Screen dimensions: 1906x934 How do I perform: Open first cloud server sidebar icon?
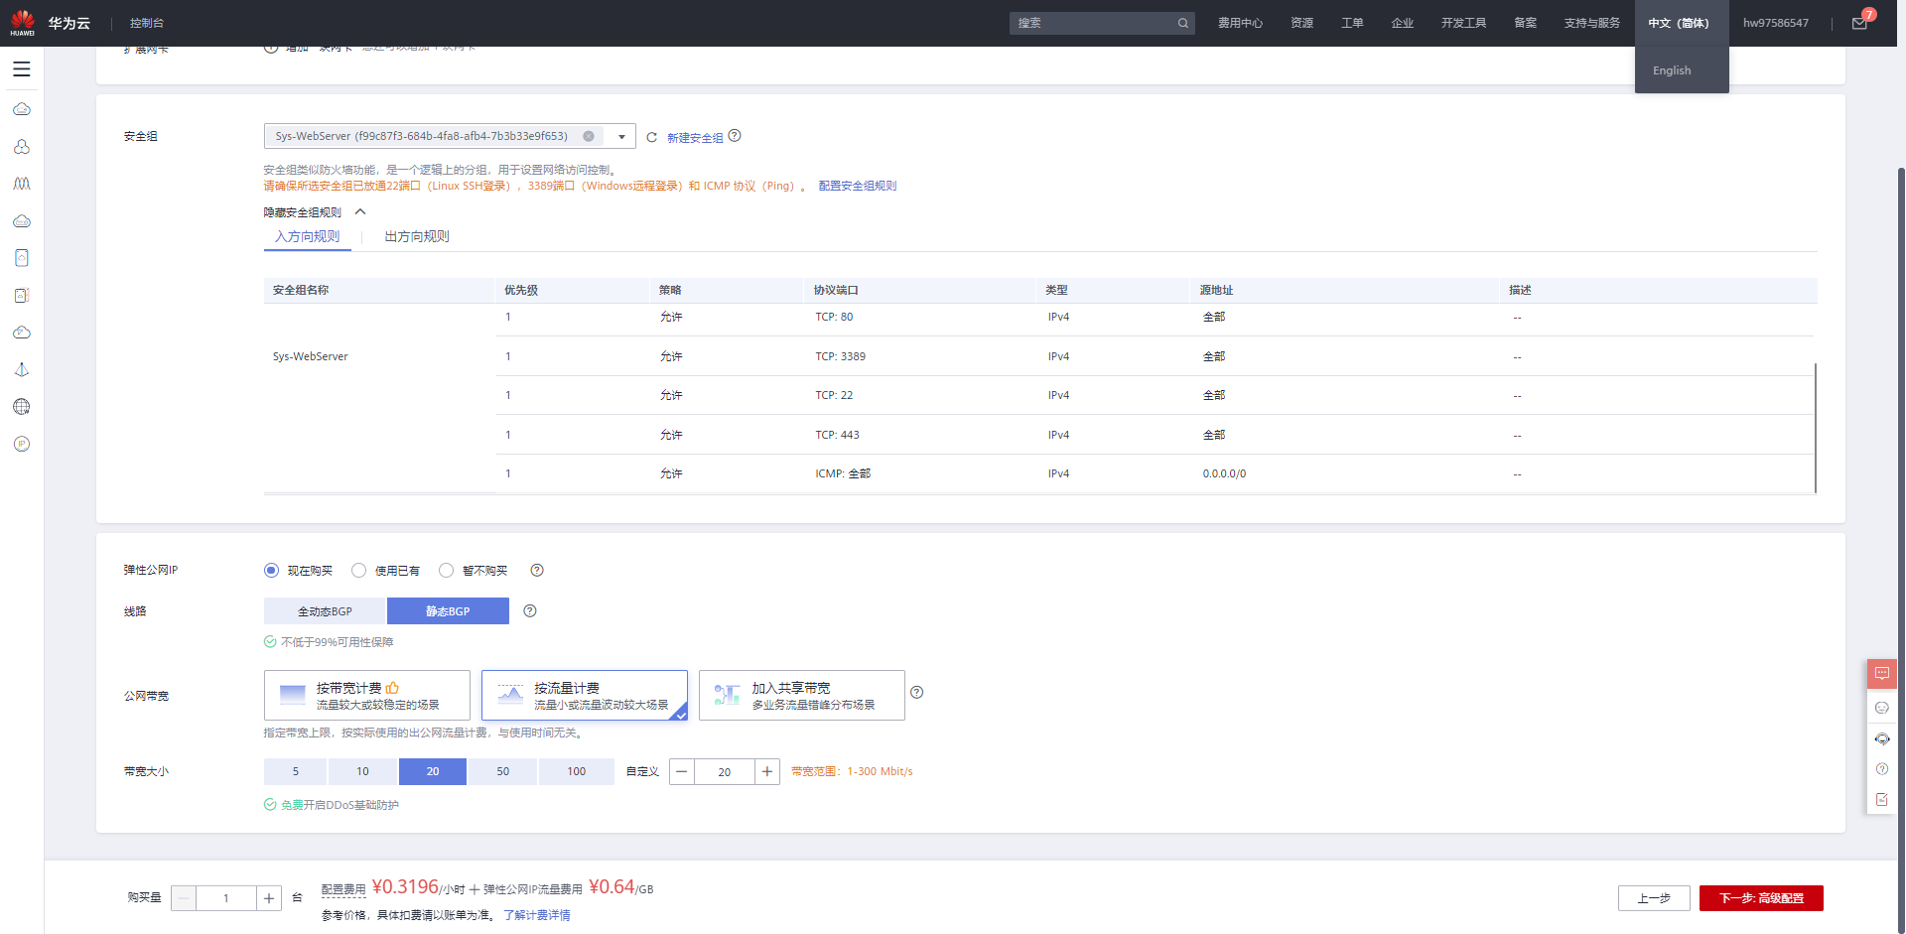22,109
